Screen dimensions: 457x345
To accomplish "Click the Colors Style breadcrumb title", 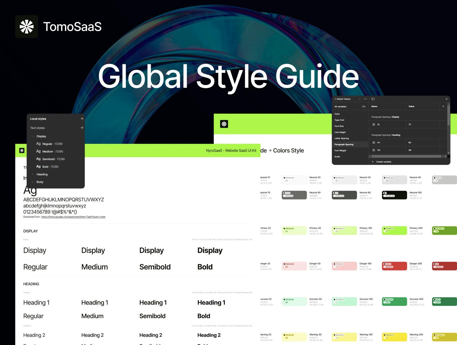I will click(288, 150).
